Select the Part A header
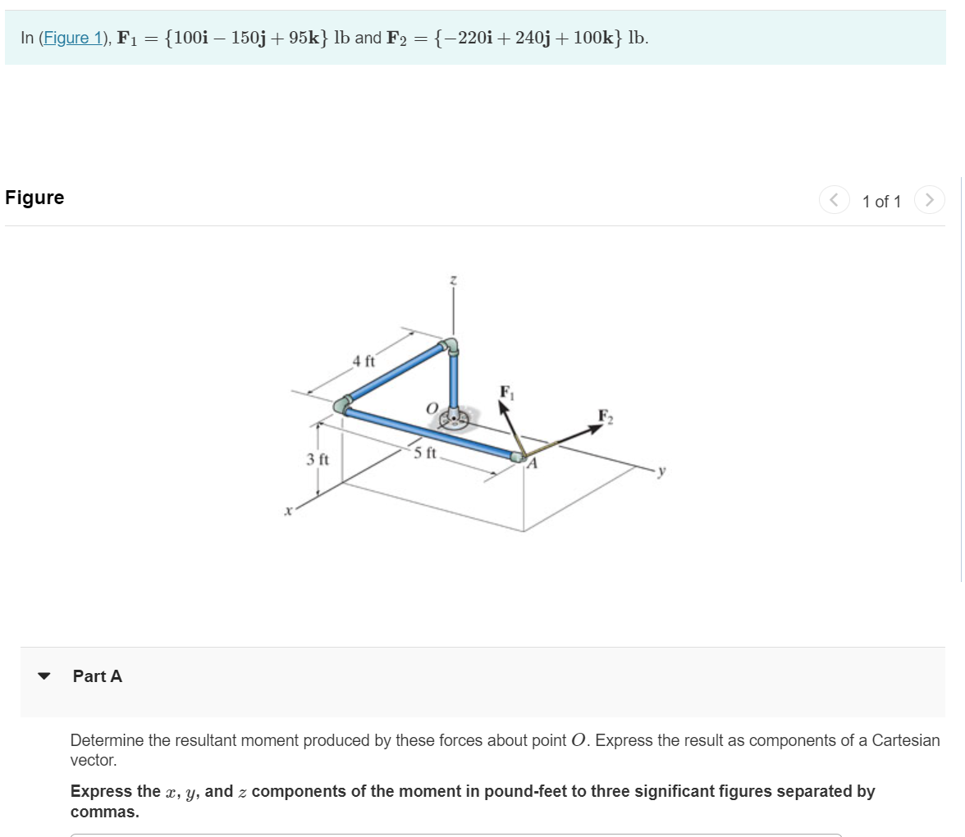 pyautogui.click(x=97, y=676)
